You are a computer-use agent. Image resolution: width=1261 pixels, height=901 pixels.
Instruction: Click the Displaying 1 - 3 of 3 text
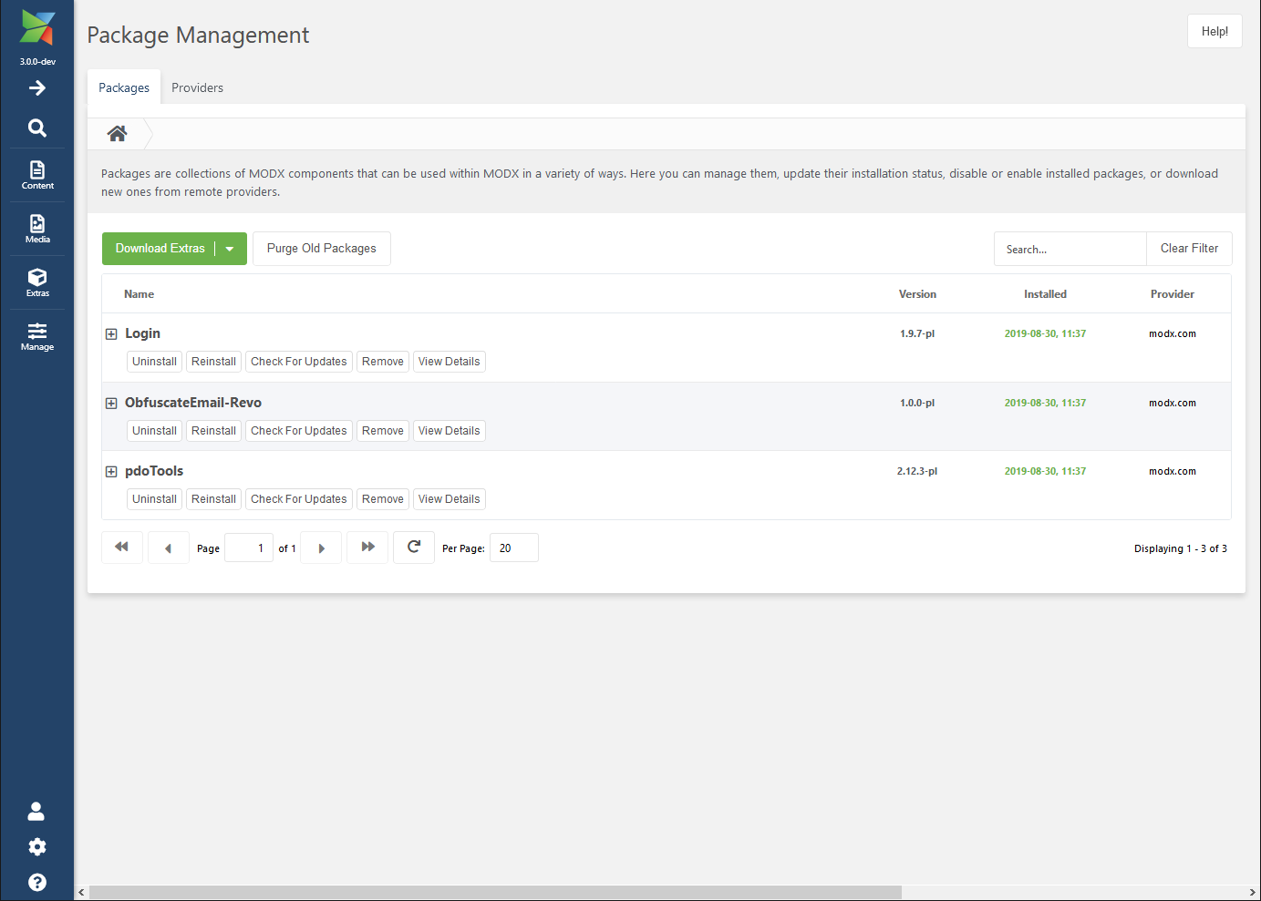tap(1181, 548)
